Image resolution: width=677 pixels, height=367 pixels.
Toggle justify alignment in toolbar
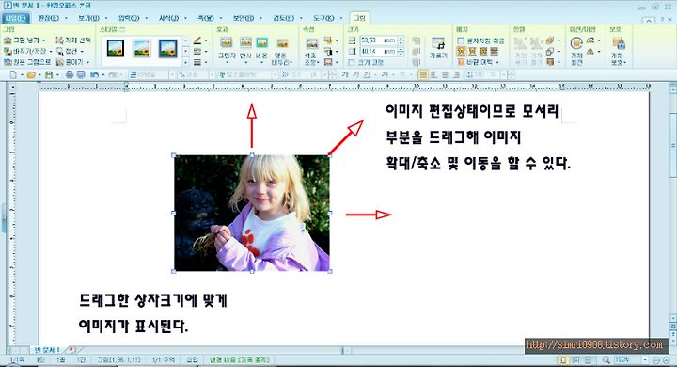click(423, 74)
